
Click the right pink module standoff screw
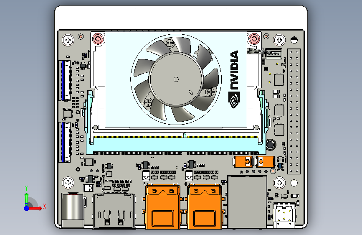coord(254,38)
